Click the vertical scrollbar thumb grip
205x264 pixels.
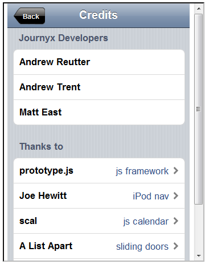pyautogui.click(x=199, y=109)
